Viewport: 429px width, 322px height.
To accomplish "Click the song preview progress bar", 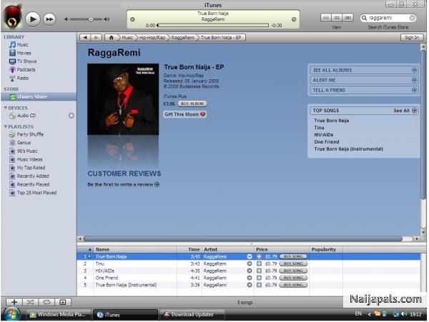I will [213, 25].
